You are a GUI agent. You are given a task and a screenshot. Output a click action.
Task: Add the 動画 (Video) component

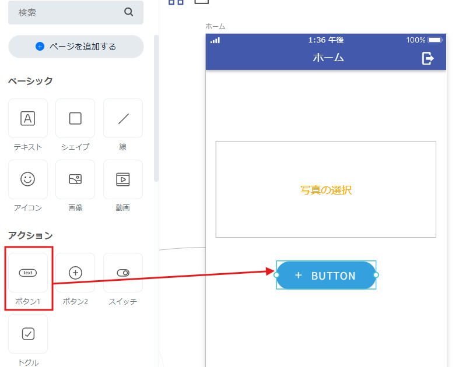(123, 179)
